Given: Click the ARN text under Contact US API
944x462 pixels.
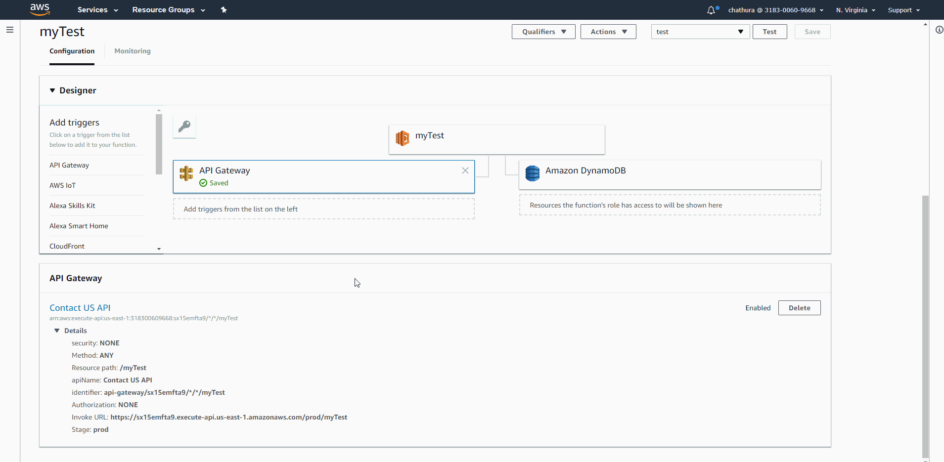Looking at the screenshot, I should click(143, 318).
